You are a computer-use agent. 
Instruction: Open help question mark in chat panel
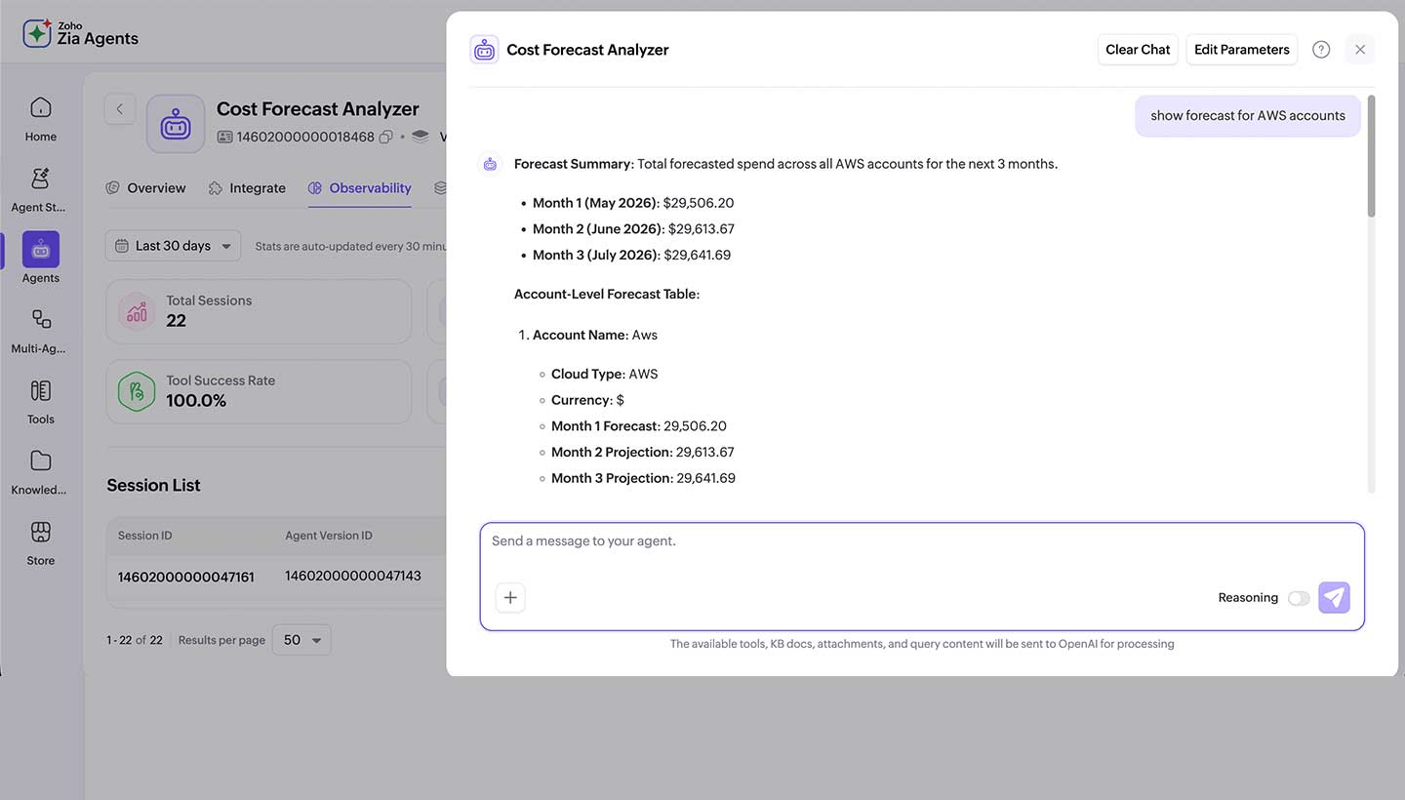pos(1321,50)
